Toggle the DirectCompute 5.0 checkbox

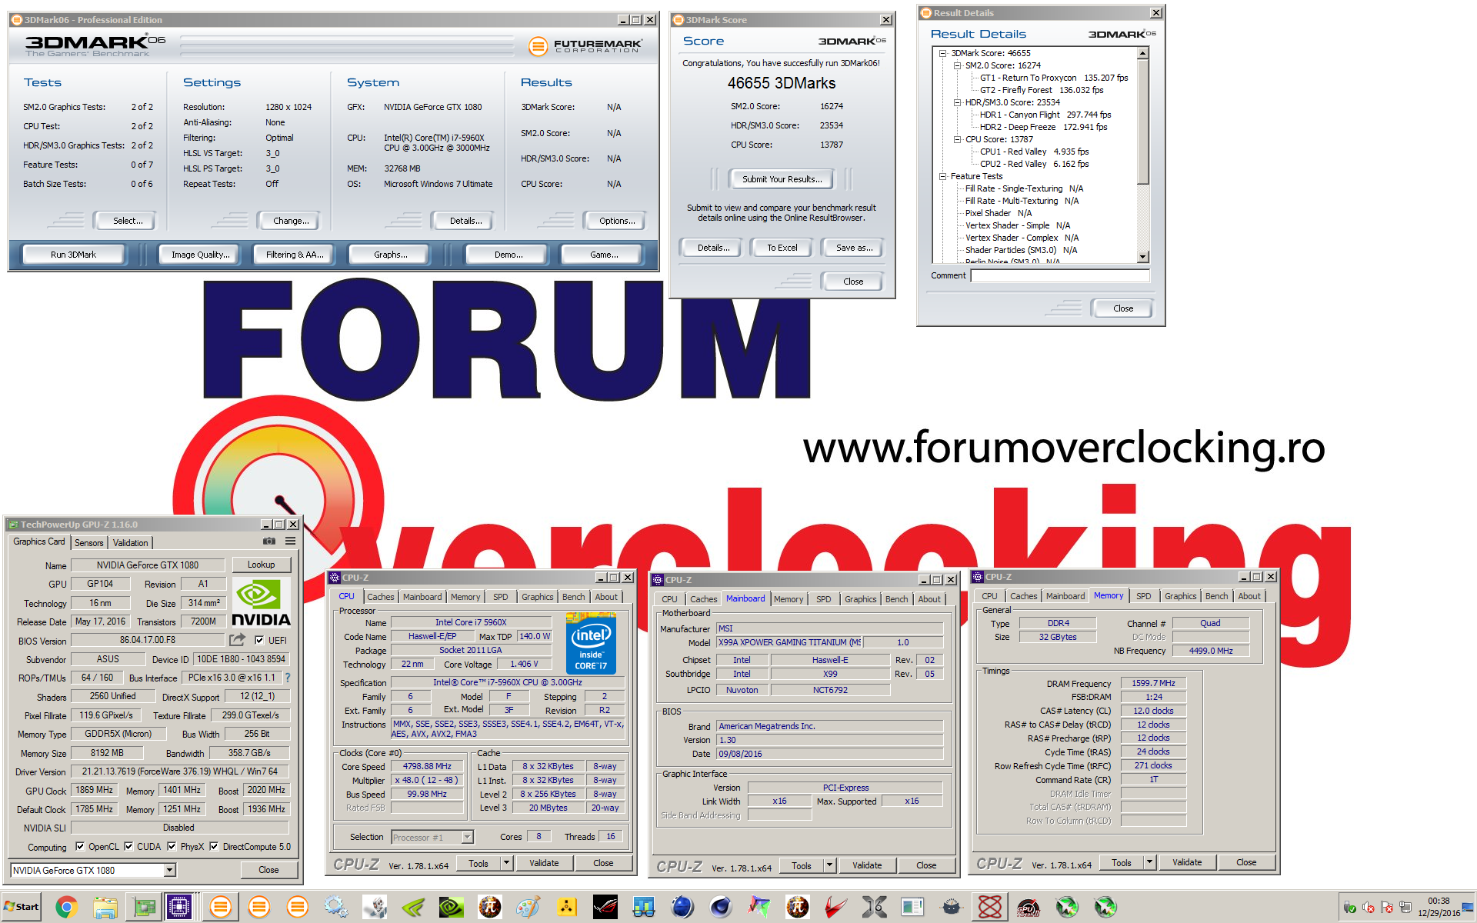214,846
